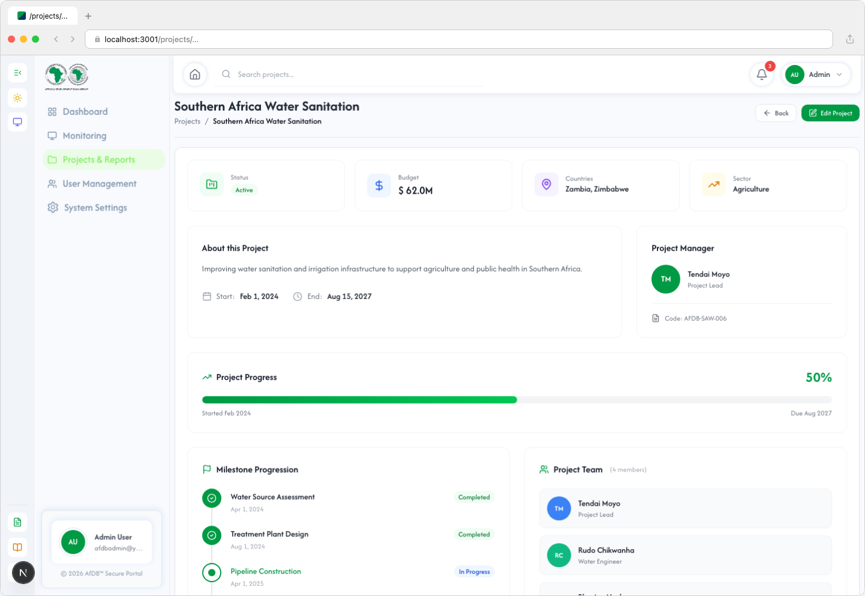Open the orange book icon in the left rail
Viewport: 865px width, 596px height.
tap(17, 547)
